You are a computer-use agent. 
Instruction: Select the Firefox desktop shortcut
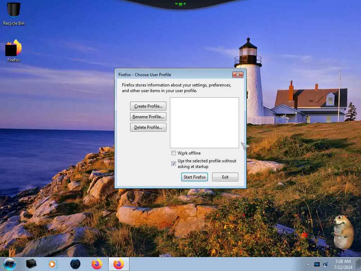pyautogui.click(x=14, y=51)
